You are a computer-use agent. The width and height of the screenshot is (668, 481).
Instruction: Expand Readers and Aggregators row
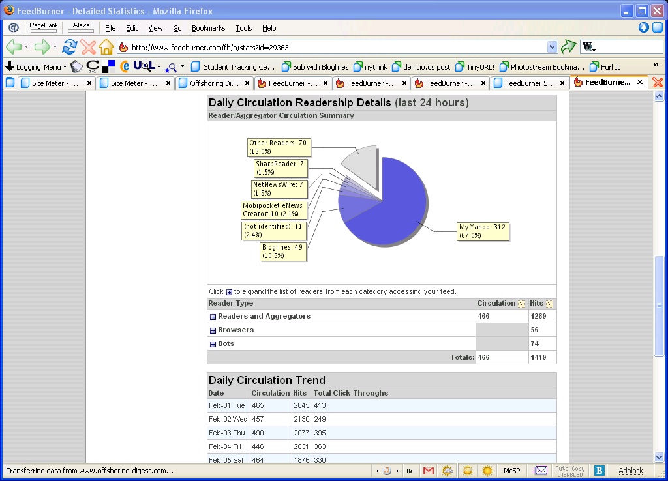coord(213,317)
